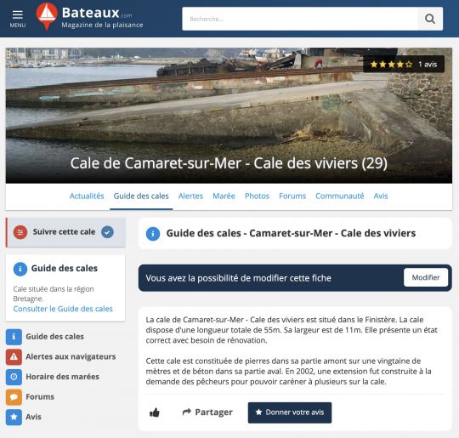Image resolution: width=459 pixels, height=438 pixels.
Task: Toggle the Suivre cette cale checkmark
Action: tap(107, 232)
